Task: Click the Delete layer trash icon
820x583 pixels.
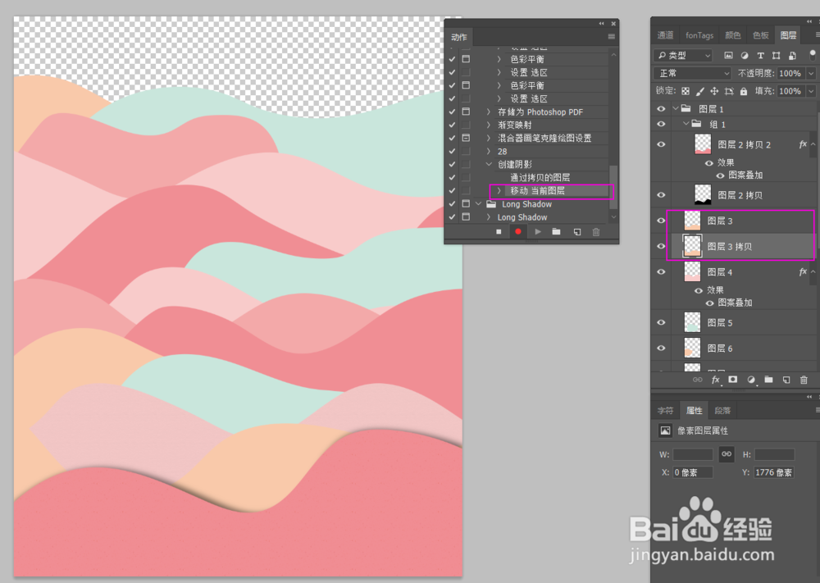Action: [804, 380]
